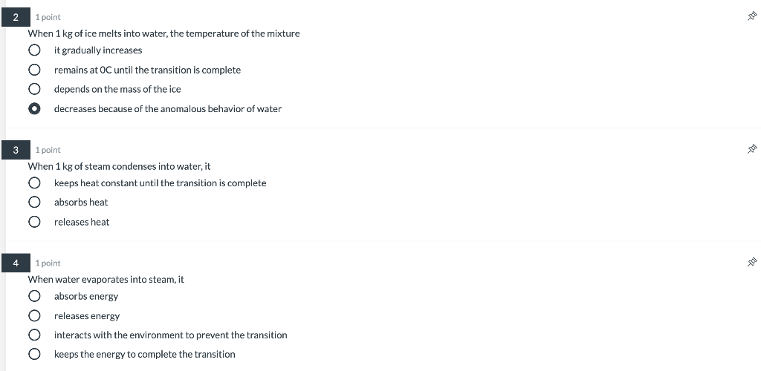The height and width of the screenshot is (371, 761).
Task: Click selected 'decreases because of anomalous behavior' radio
Action: pyautogui.click(x=34, y=108)
